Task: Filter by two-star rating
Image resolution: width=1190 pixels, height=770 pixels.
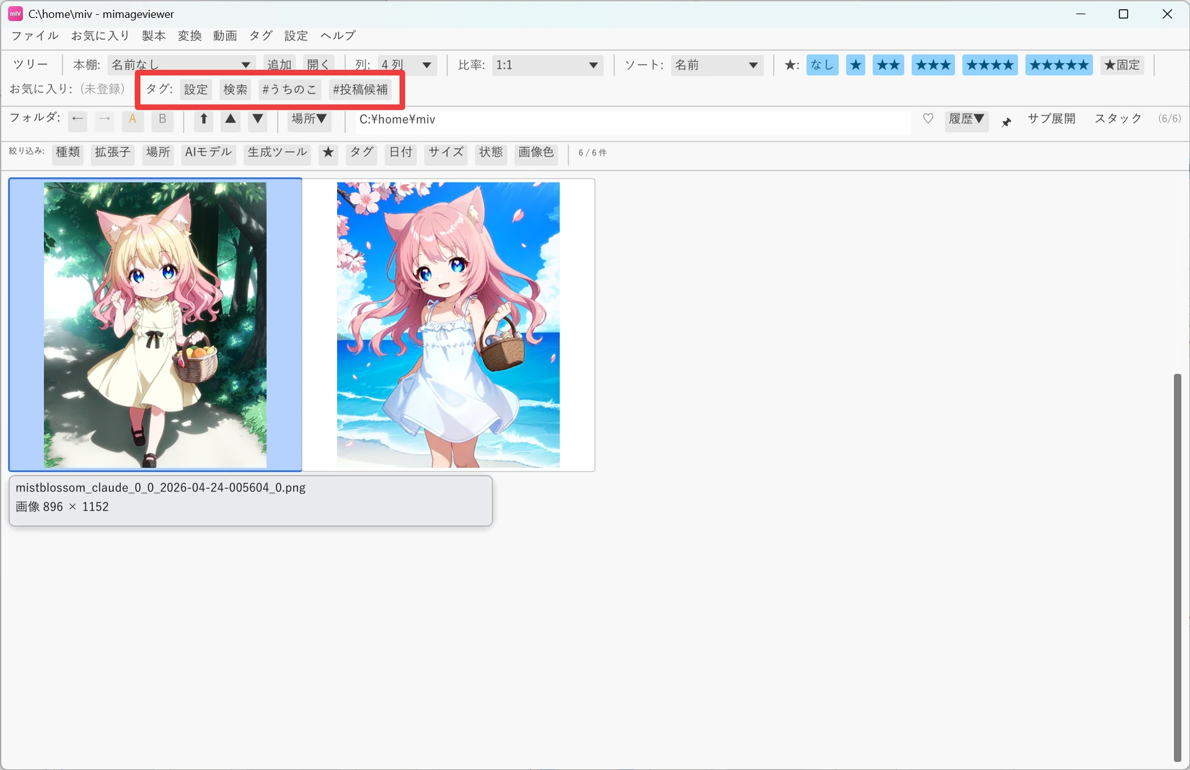Action: 888,65
